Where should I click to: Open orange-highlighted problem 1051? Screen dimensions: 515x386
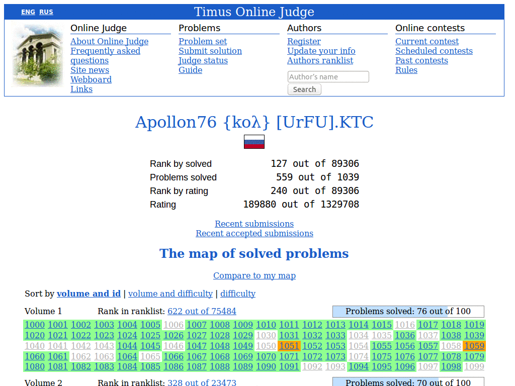289,346
